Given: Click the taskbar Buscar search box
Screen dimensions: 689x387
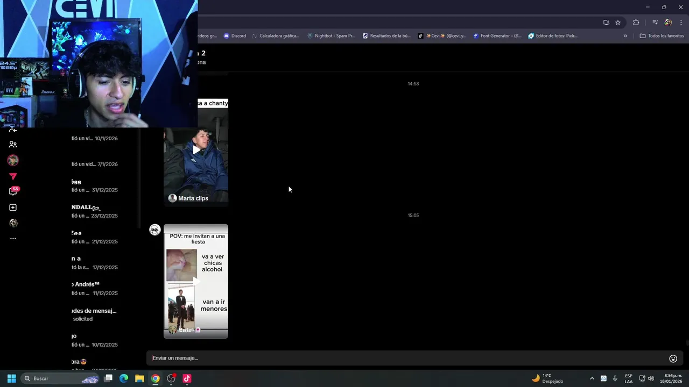Looking at the screenshot, I should pos(61,378).
